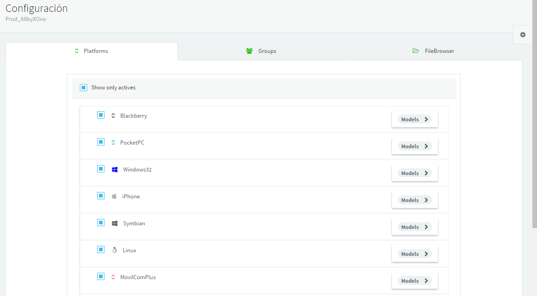The height and width of the screenshot is (296, 537).
Task: Select the Windows32 platform name
Action: pos(137,169)
